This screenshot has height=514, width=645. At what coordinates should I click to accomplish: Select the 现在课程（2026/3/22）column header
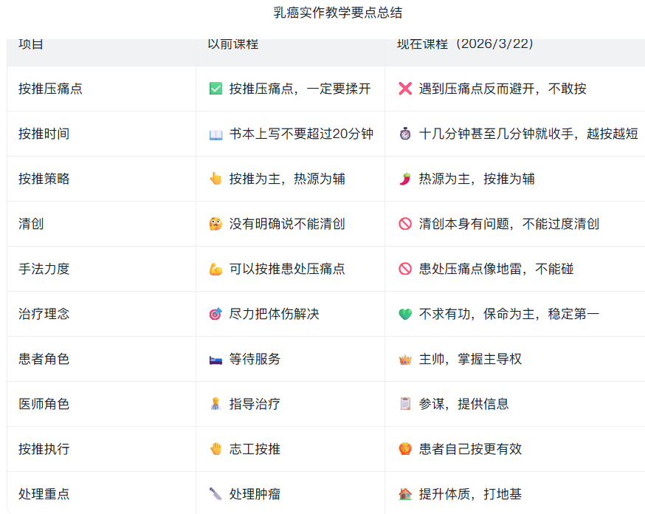pos(465,44)
